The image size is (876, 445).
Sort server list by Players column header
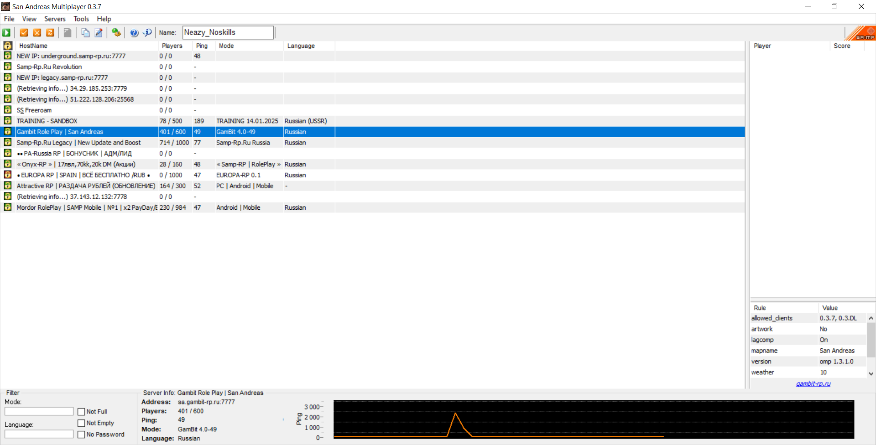[x=172, y=46]
